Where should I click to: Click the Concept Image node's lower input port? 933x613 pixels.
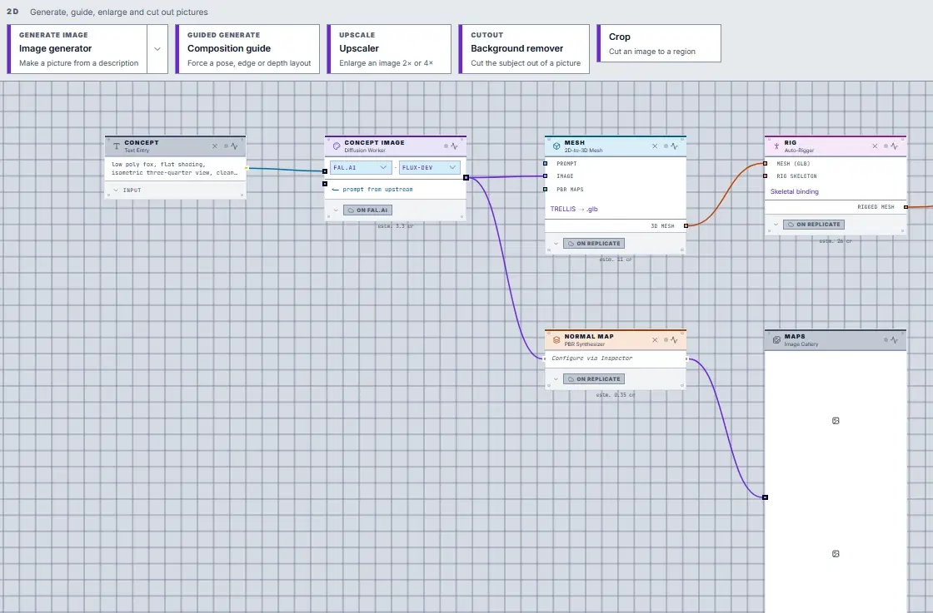[325, 184]
